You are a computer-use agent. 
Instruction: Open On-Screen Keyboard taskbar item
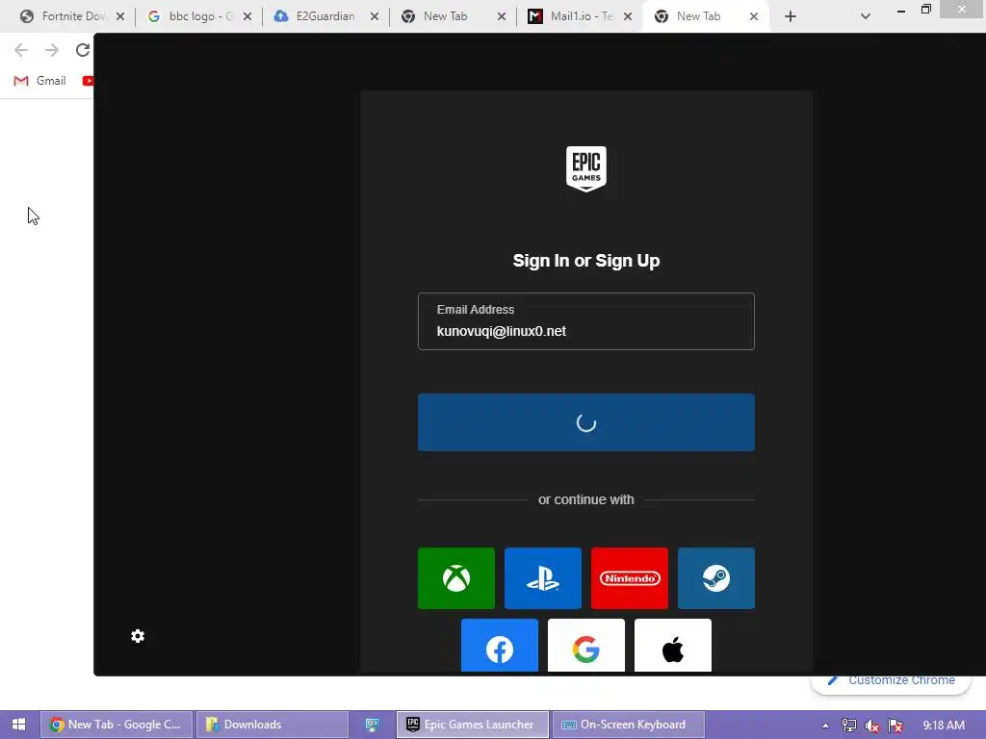pyautogui.click(x=628, y=725)
